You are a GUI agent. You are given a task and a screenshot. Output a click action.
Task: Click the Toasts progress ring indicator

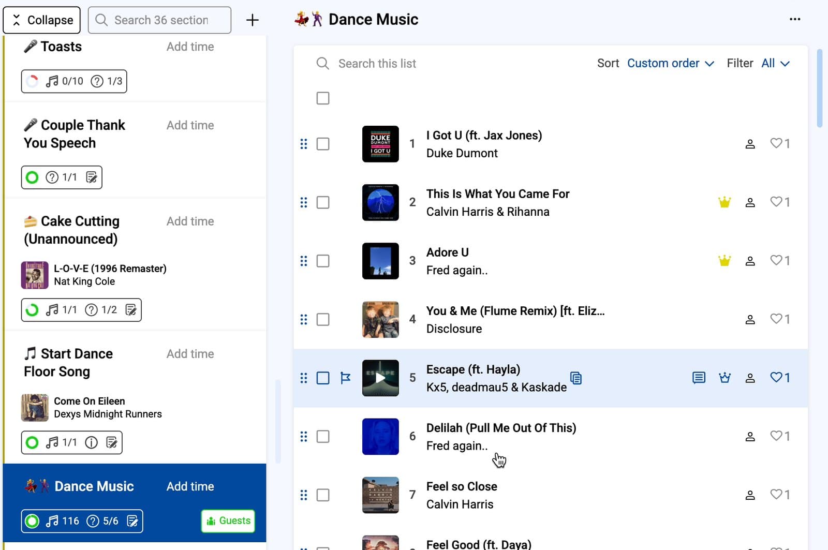(x=32, y=81)
